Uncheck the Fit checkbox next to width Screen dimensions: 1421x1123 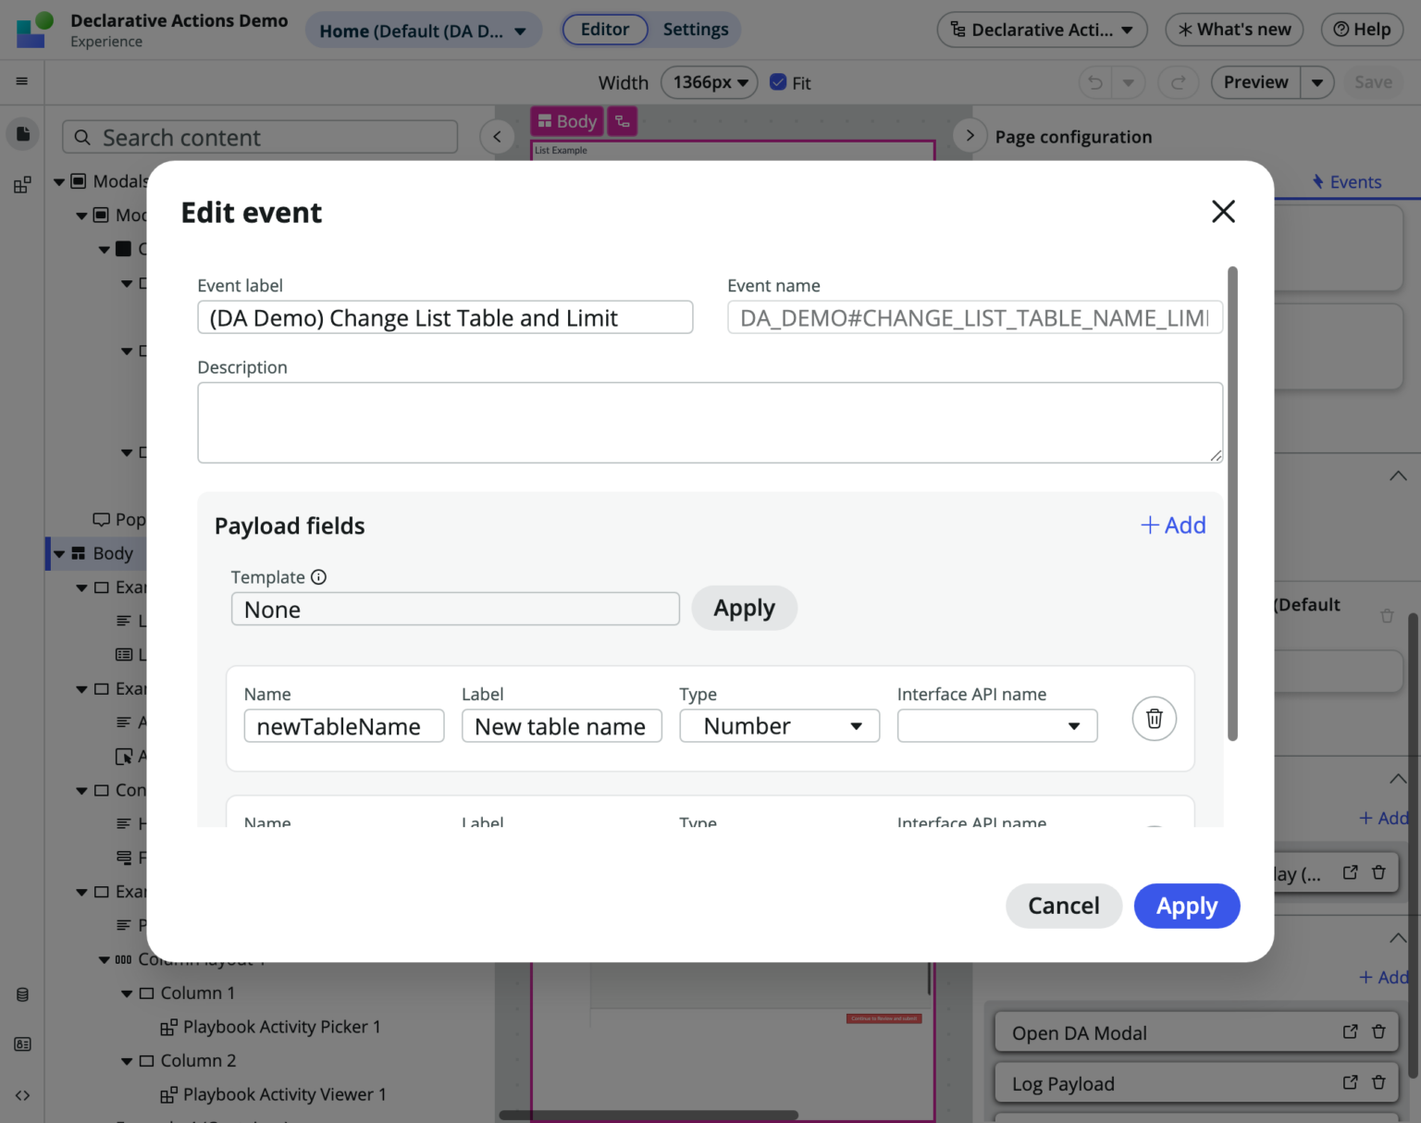coord(779,81)
